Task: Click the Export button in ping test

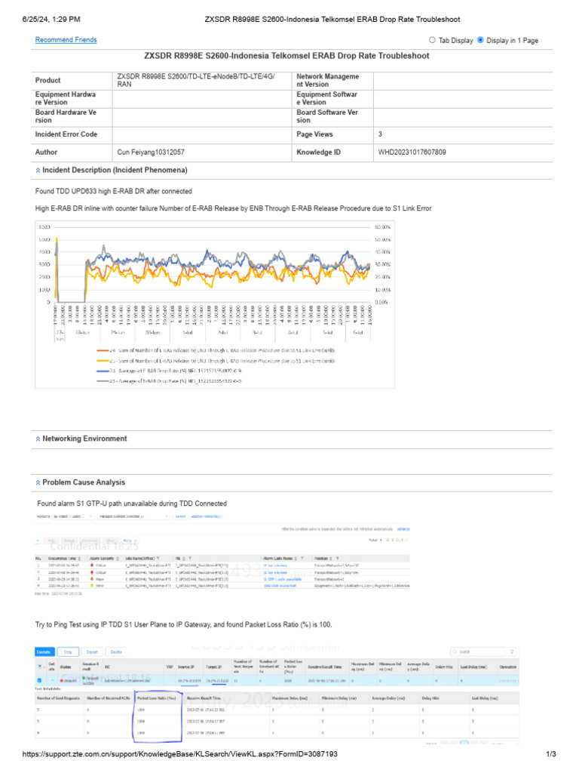Action: tap(92, 651)
